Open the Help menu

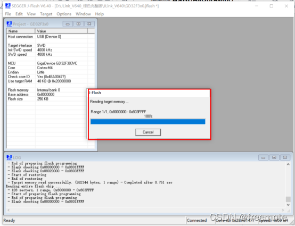[100, 14]
